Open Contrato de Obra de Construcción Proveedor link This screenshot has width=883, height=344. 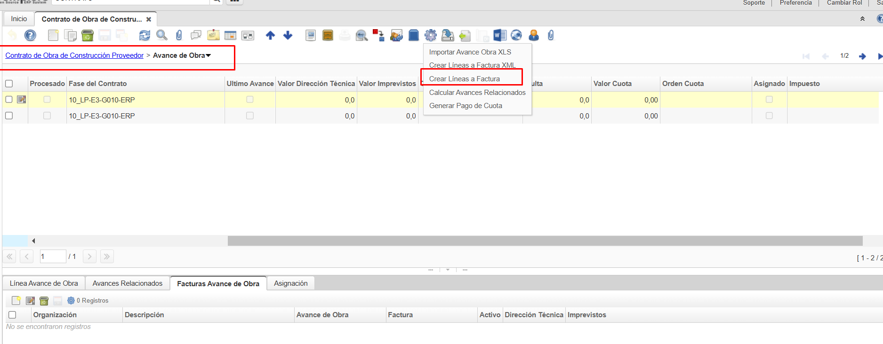pos(74,55)
